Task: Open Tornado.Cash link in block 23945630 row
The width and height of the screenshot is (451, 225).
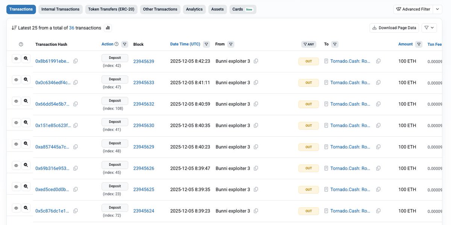Action: [350, 125]
